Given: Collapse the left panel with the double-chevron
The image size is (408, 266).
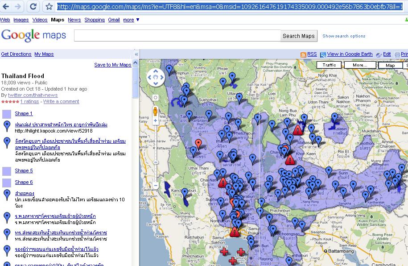Looking at the screenshot, I should (x=136, y=54).
